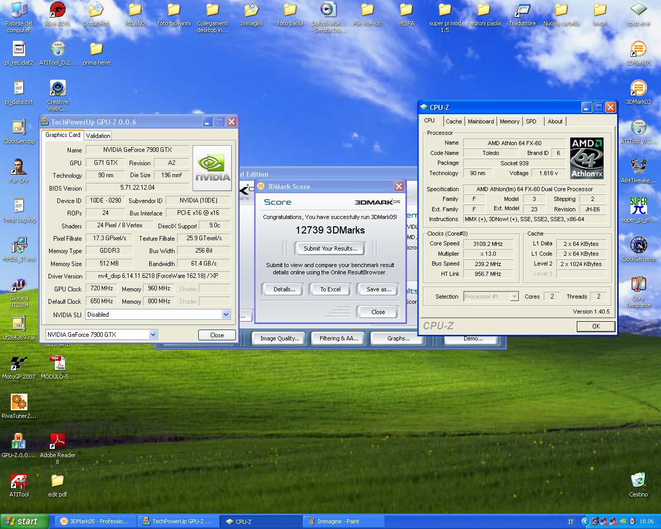Open the MILANO folder on desktop
This screenshot has height=529, width=661.
(x=135, y=14)
